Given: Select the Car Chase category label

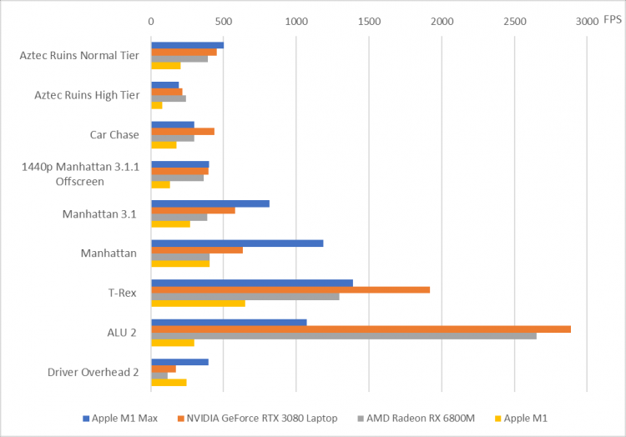Looking at the screenshot, I should tap(114, 135).
